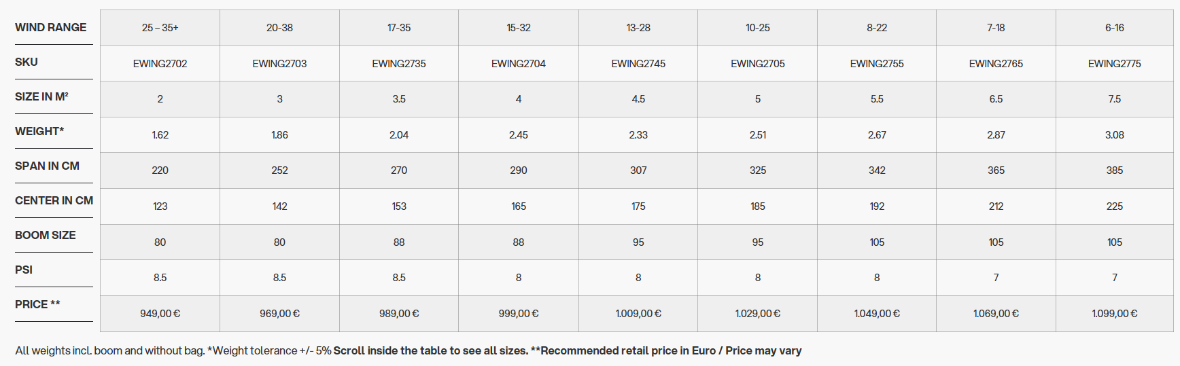Click the SPAN IN CM row label
This screenshot has width=1180, height=366.
tap(47, 166)
